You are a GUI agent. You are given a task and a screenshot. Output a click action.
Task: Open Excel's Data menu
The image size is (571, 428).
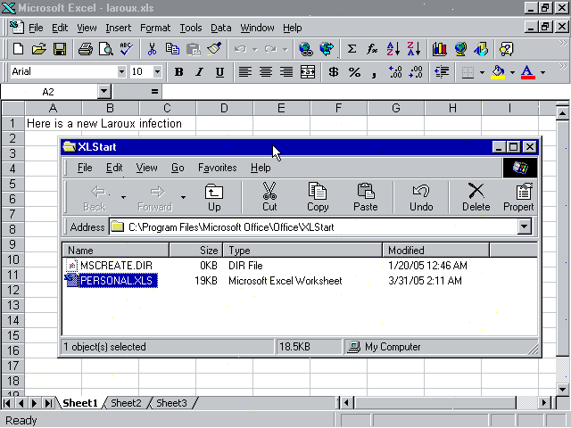pyautogui.click(x=220, y=28)
